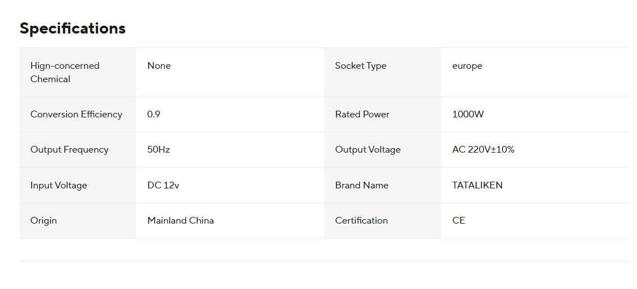Click the 1000W rated power value

(x=468, y=115)
